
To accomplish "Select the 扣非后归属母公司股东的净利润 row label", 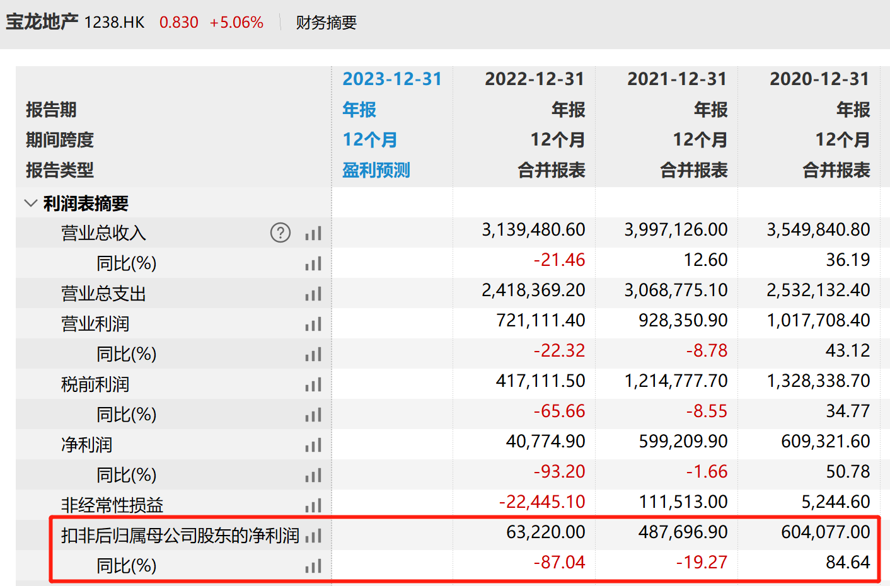I will [x=180, y=536].
